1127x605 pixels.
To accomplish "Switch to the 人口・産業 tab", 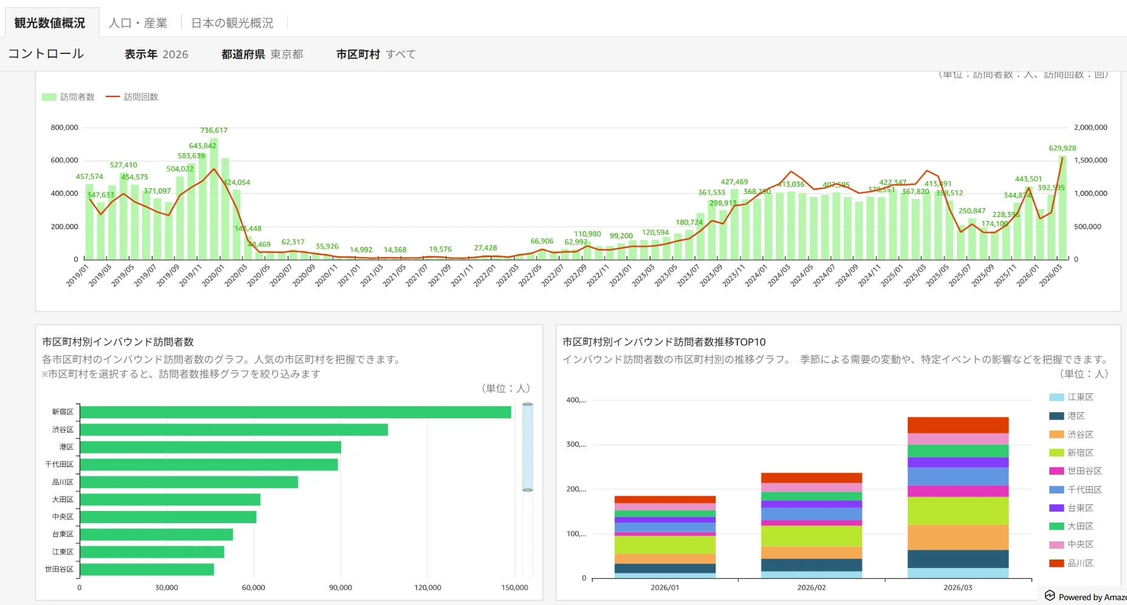I will (x=138, y=23).
